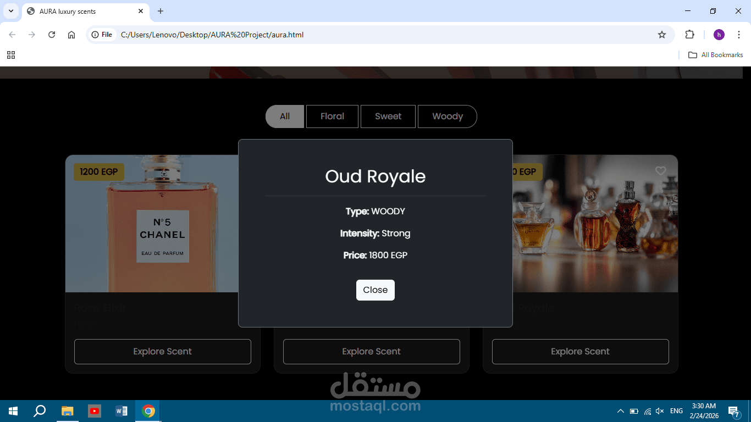The image size is (751, 422).
Task: Click the battery status tray icon
Action: pyautogui.click(x=634, y=411)
